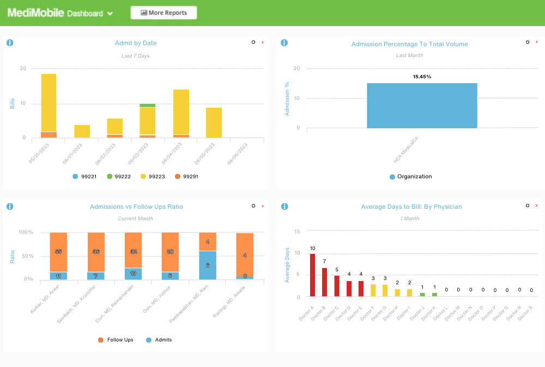Click the info icon on Admit by Date widget
The height and width of the screenshot is (367, 545).
pos(10,42)
